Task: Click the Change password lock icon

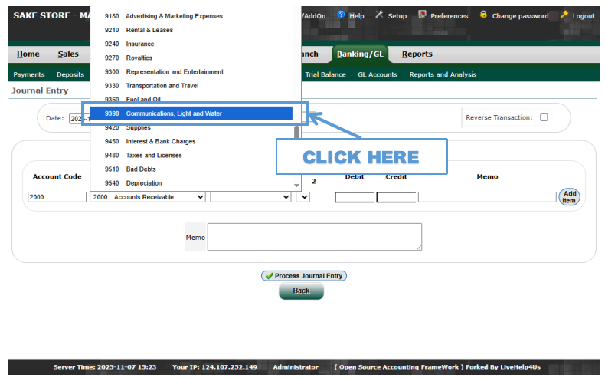Action: [x=483, y=15]
